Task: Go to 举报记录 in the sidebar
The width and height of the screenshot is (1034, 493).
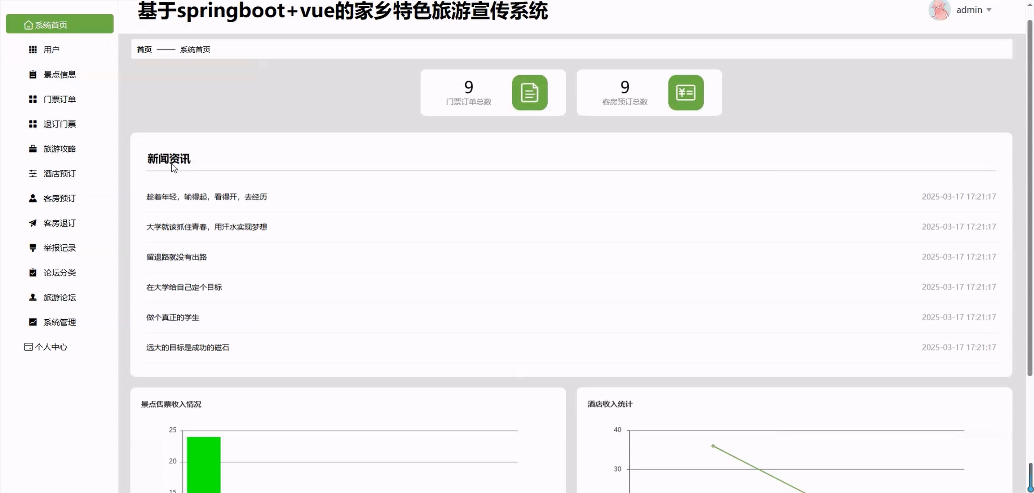Action: [59, 248]
